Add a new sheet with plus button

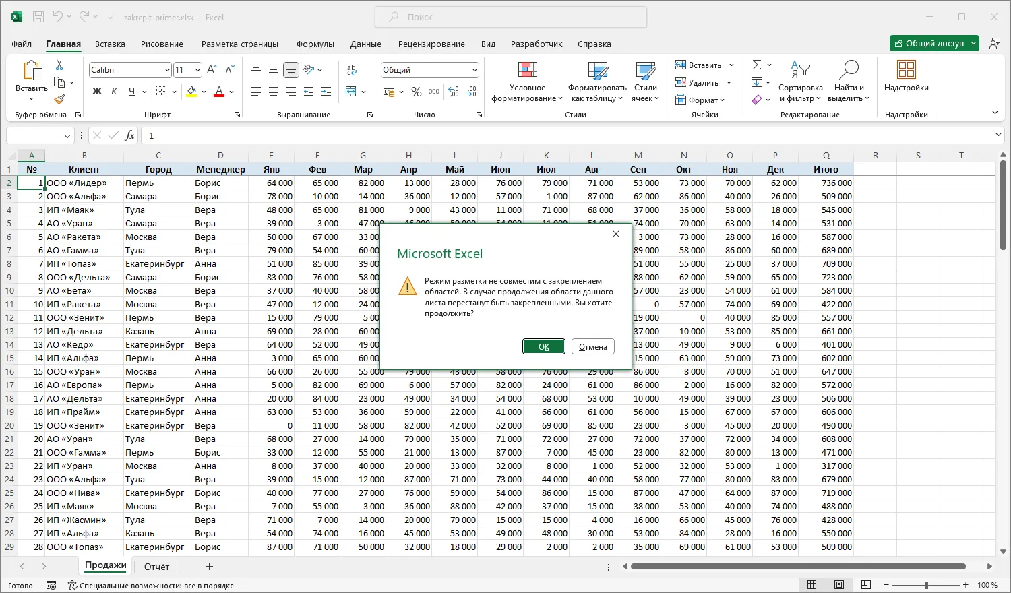click(209, 567)
